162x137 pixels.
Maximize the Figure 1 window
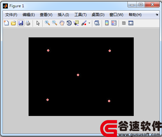[141, 5]
